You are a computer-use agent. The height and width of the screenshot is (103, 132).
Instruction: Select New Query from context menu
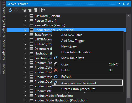click(x=87, y=46)
